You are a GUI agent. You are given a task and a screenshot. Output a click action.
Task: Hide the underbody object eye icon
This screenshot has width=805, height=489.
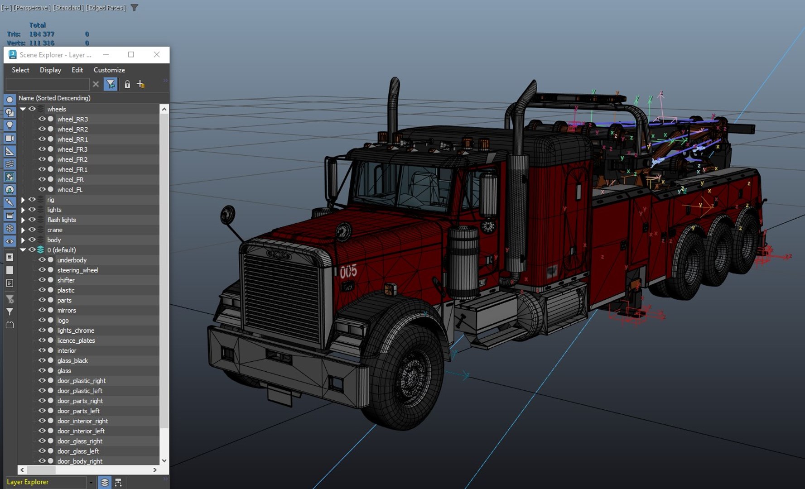(42, 260)
